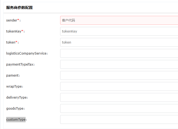
Task: Select the deliveryType text field
Action: (119, 97)
